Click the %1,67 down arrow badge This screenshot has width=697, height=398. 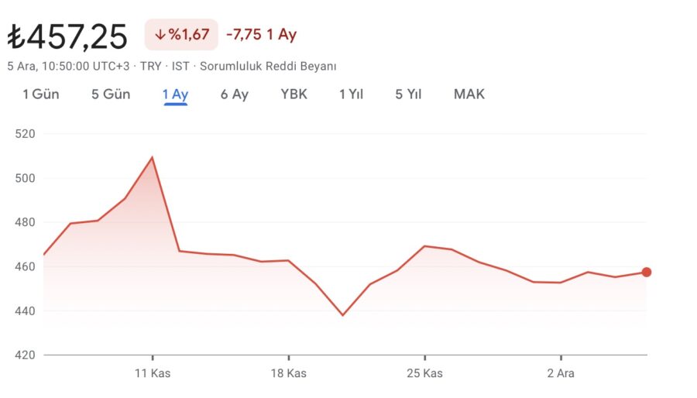[x=181, y=34]
